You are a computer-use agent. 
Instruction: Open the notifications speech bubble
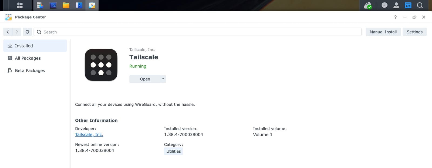click(384, 5)
